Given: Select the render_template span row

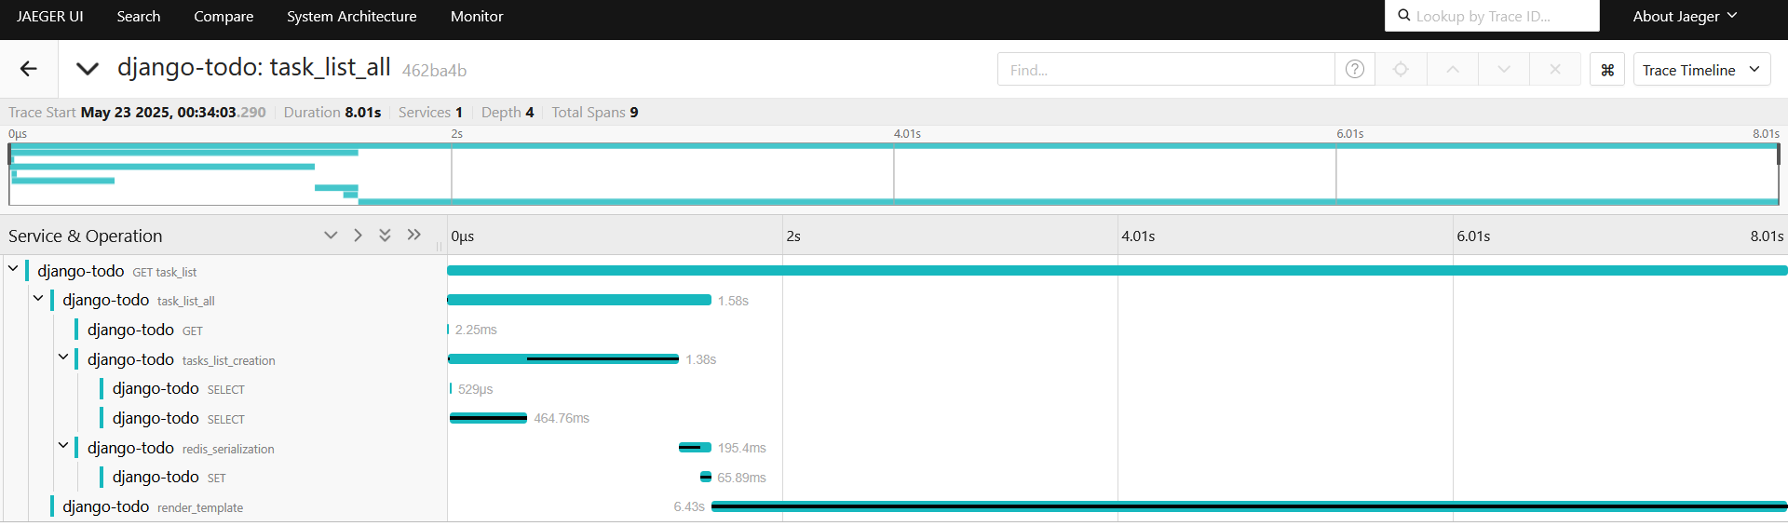Looking at the screenshot, I should (153, 506).
